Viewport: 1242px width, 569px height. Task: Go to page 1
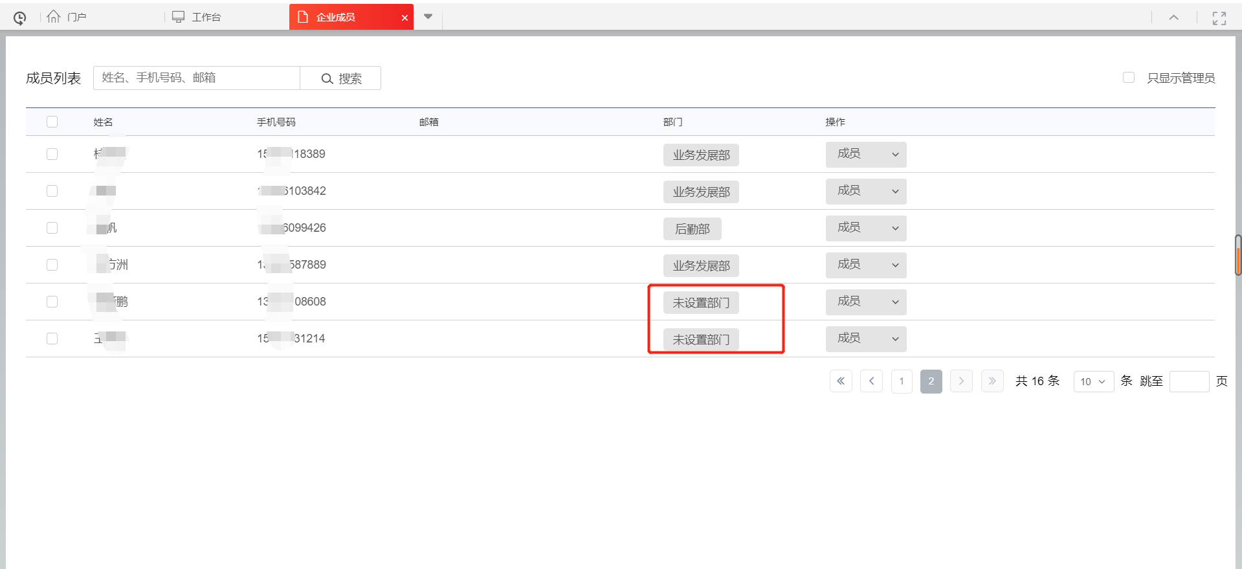902,381
